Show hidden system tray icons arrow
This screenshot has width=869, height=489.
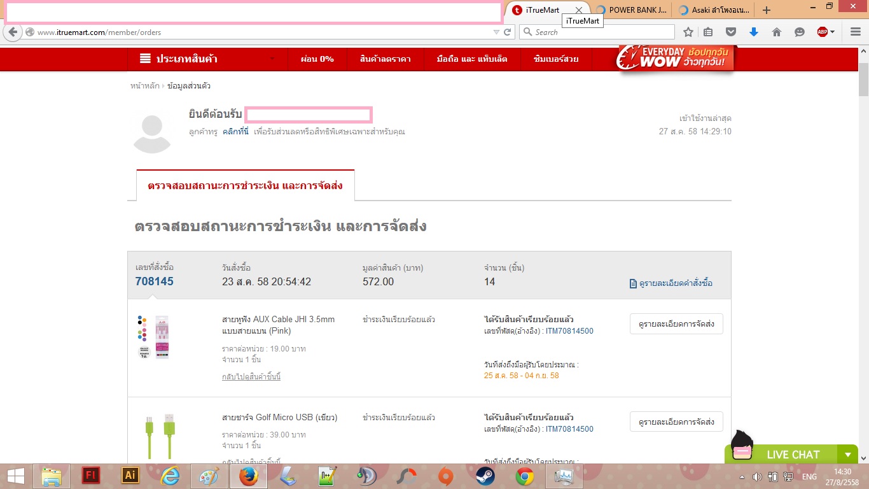tap(742, 477)
